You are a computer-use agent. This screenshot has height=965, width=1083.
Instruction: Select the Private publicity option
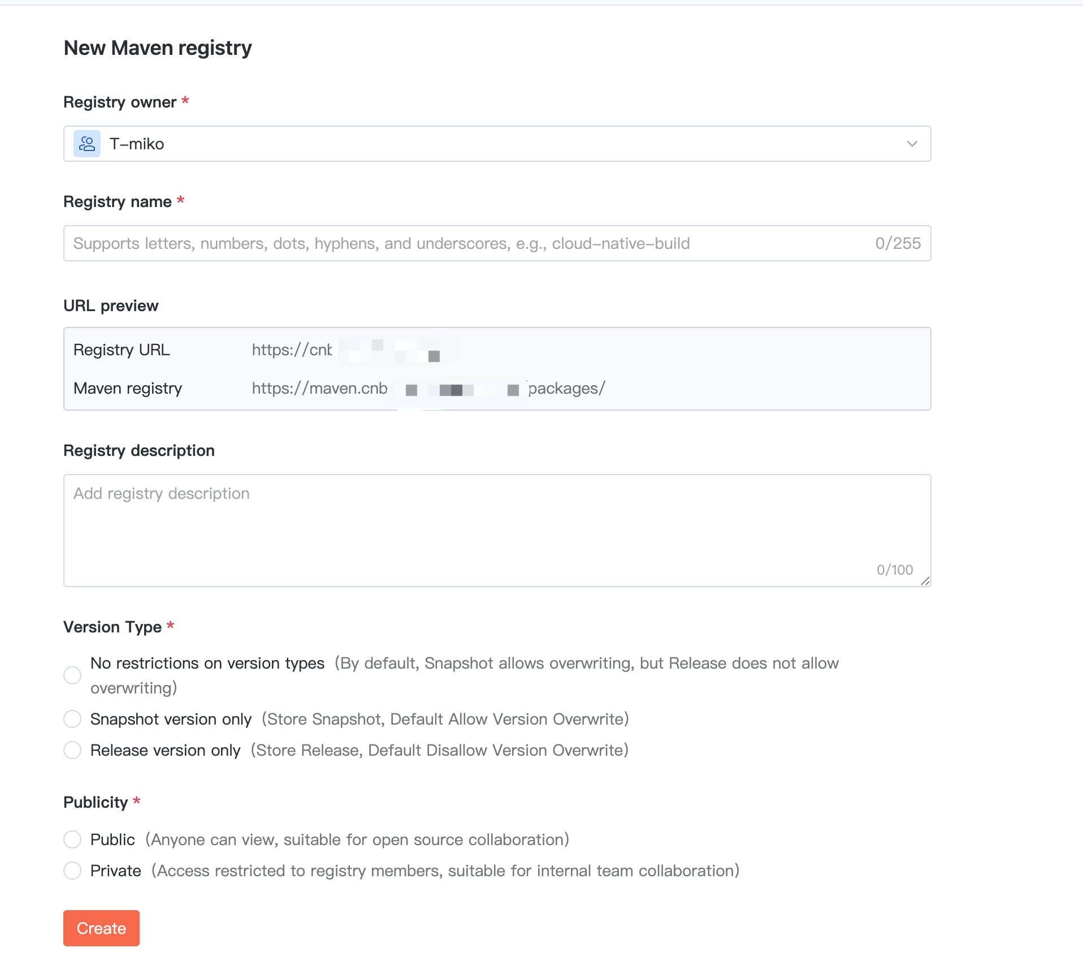tap(72, 871)
